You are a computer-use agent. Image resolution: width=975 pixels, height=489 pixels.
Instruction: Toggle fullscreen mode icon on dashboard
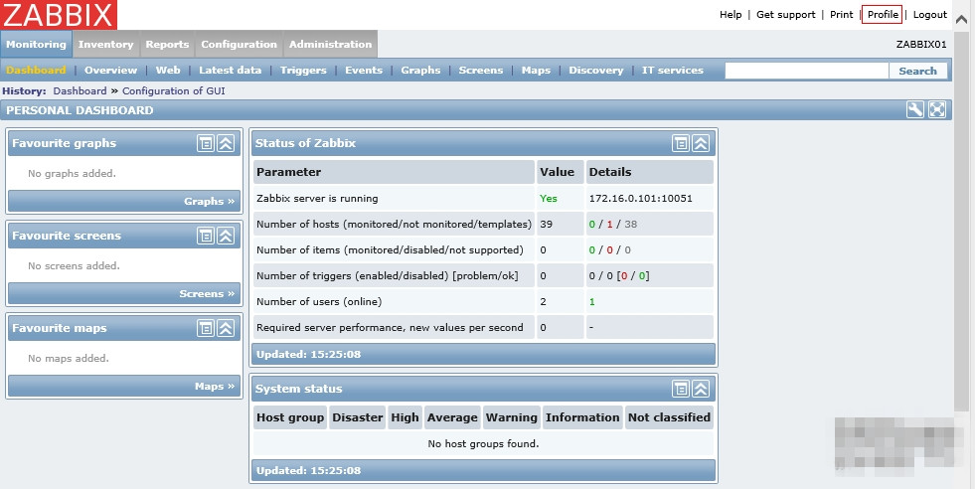(x=937, y=110)
